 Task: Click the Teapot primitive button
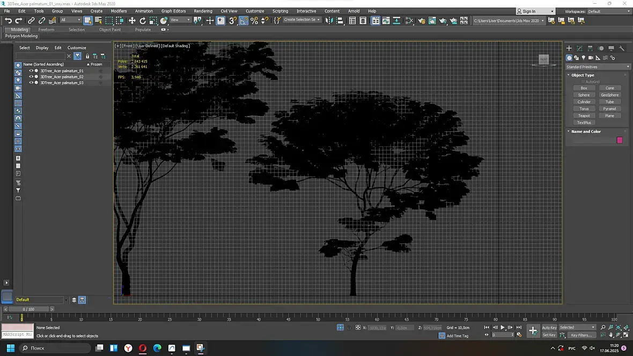tap(584, 116)
